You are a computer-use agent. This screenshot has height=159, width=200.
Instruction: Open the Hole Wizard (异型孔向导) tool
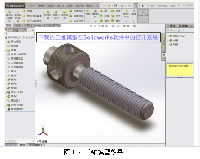[56, 15]
